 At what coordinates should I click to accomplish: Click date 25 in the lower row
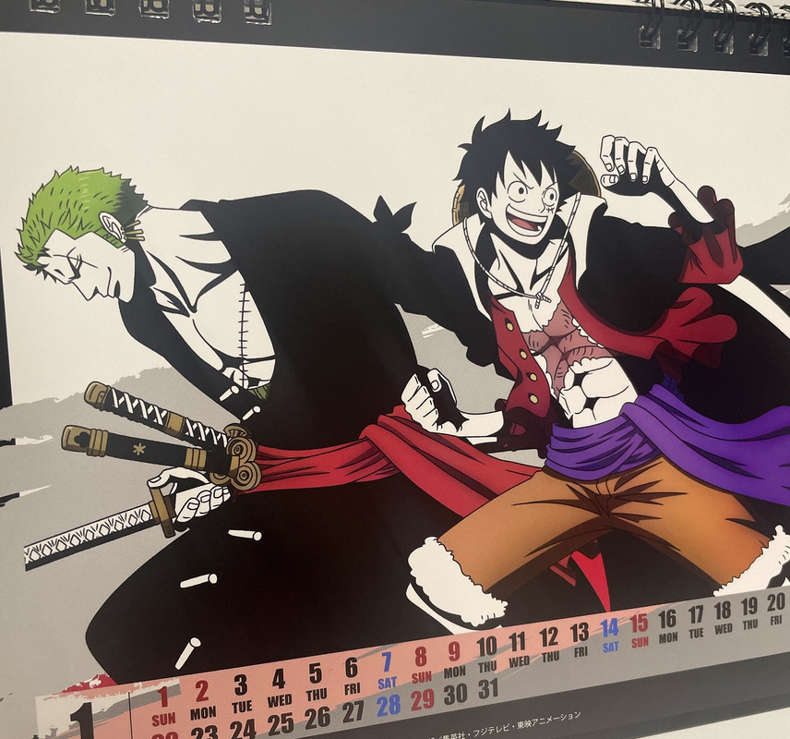281,724
